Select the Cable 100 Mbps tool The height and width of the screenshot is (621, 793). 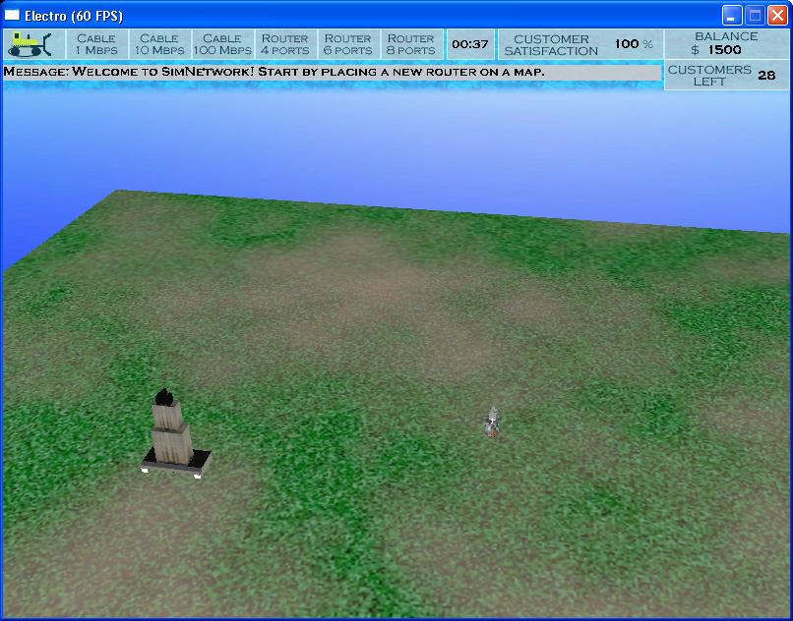point(222,44)
